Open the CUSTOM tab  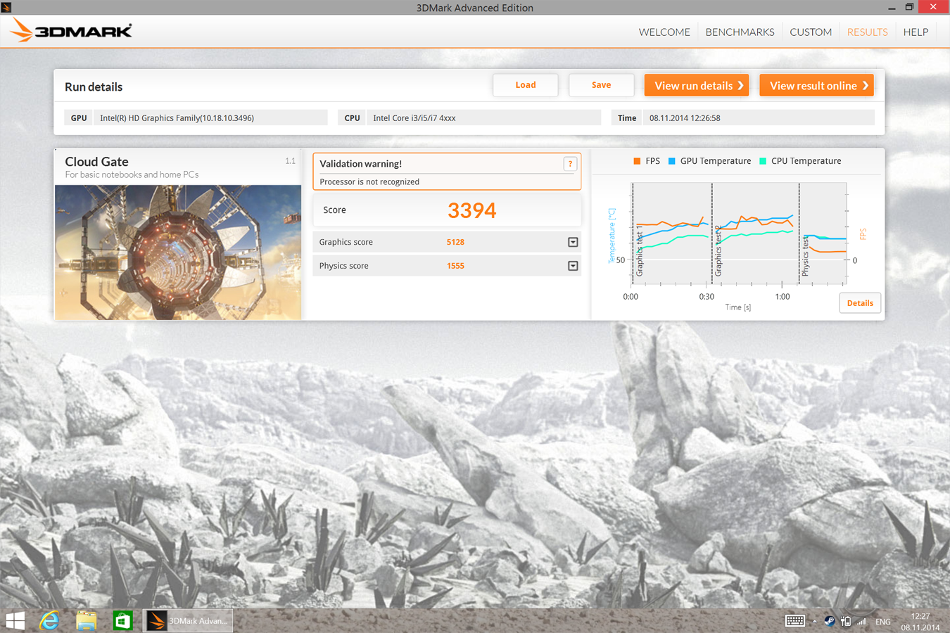pyautogui.click(x=811, y=32)
